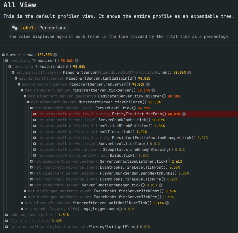
Task: Expand the Log4jLogger.warn() frame
Action: pos(22,209)
